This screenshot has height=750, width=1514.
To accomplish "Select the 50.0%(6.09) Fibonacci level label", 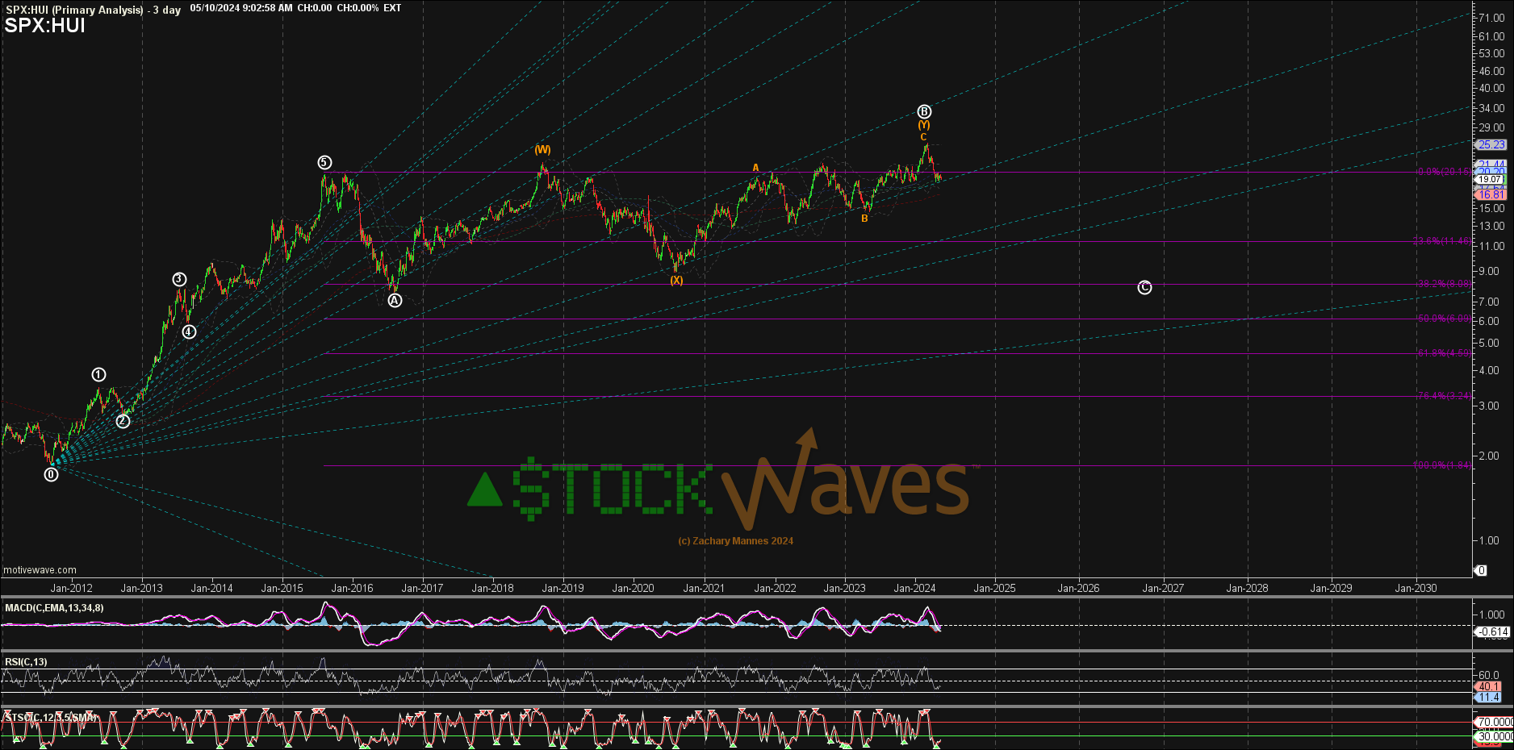I will click(x=1444, y=319).
